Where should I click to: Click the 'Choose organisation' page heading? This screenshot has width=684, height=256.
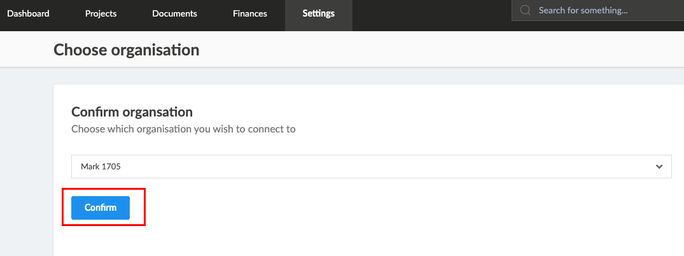pyautogui.click(x=126, y=50)
